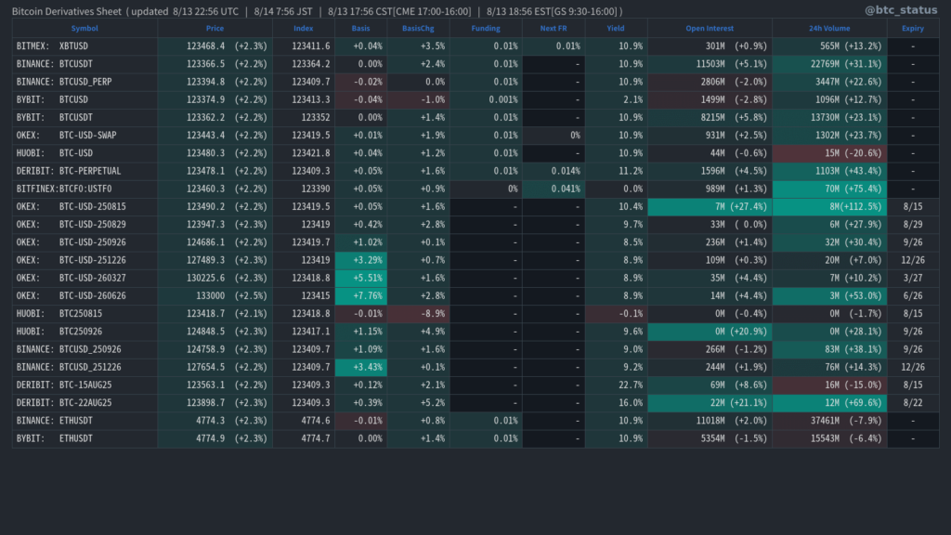Click the Index column header
The width and height of the screenshot is (951, 535).
coord(304,28)
